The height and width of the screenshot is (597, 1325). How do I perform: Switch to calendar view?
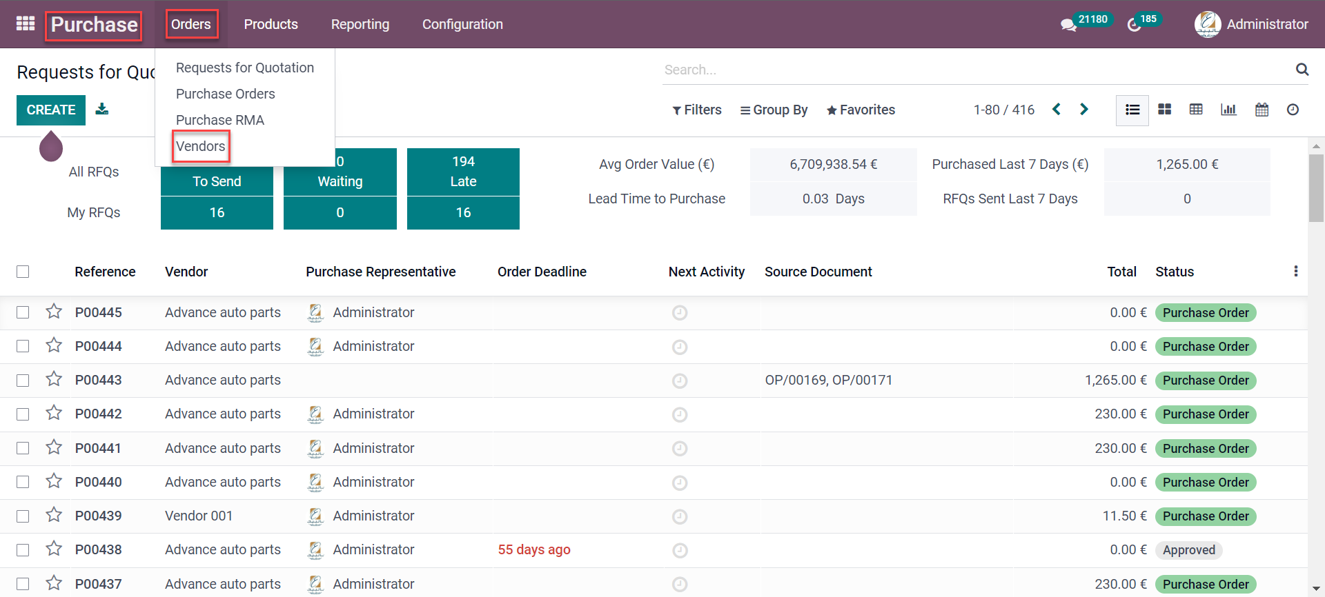[x=1262, y=110]
